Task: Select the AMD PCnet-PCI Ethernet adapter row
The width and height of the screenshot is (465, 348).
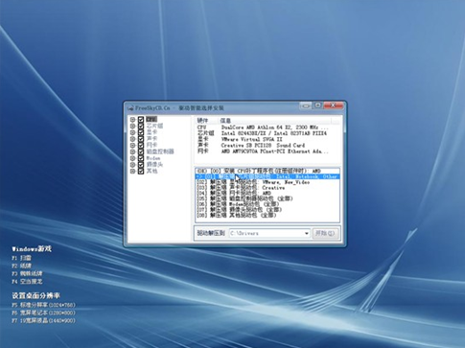Action: point(263,151)
